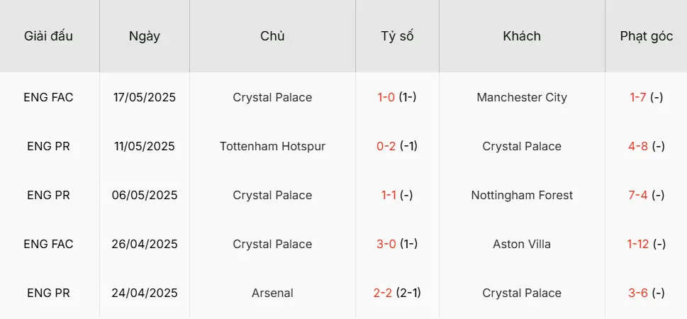Click the Ngày column header
The height and width of the screenshot is (319, 687).
click(145, 36)
